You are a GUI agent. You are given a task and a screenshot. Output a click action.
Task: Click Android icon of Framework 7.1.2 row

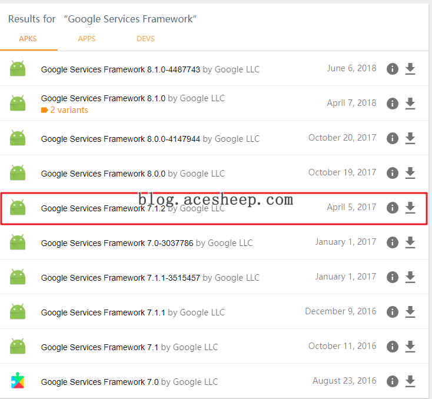(18, 207)
